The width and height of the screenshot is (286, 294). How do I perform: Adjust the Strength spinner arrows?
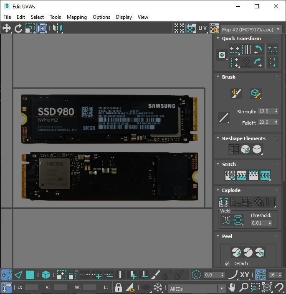[x=276, y=111]
